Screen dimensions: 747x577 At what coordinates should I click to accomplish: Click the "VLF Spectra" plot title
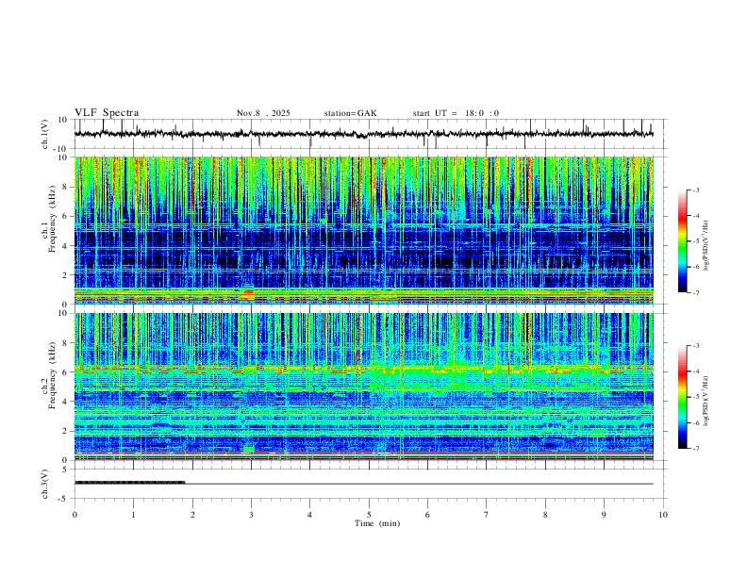tap(107, 113)
